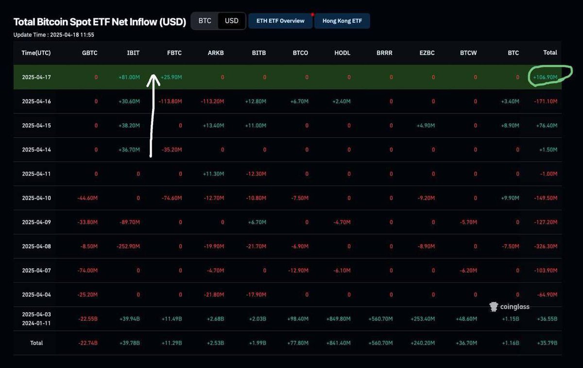
Task: Click the -149.50M total value
Action: point(545,198)
